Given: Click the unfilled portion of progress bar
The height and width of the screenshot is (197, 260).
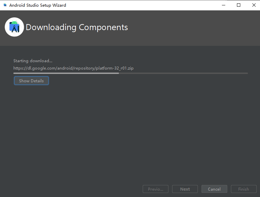Looking at the screenshot, I should pos(183,73).
